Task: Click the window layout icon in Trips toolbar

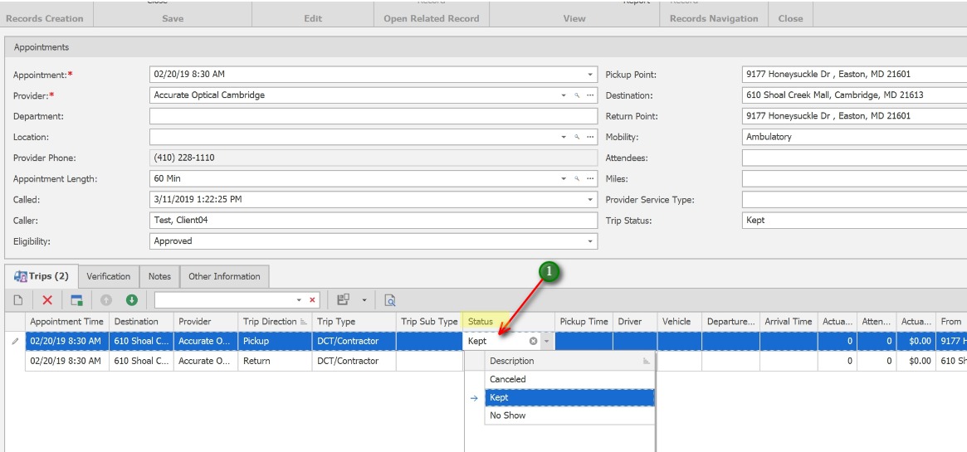Action: 77,300
